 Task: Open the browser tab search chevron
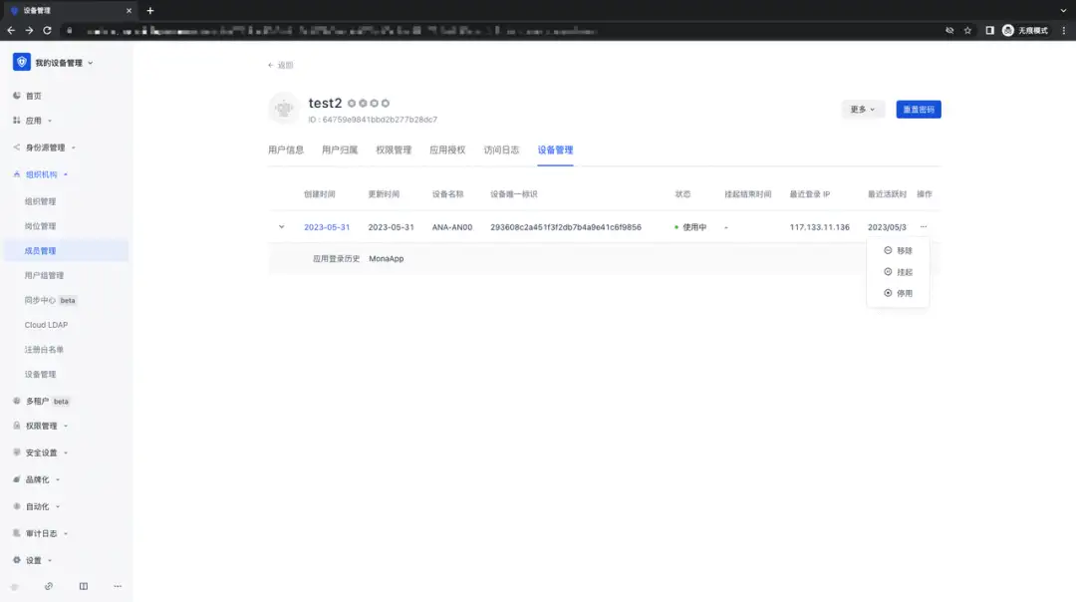(1064, 10)
